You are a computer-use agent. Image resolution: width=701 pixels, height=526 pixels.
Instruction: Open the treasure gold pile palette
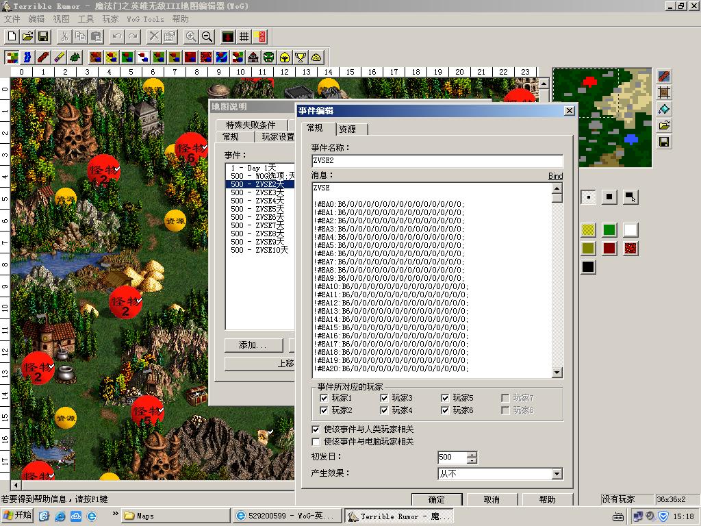click(316, 58)
